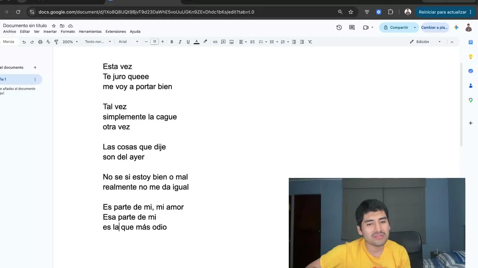Toggle the numbered list
Image resolution: width=478 pixels, height=268 pixels.
tap(283, 42)
